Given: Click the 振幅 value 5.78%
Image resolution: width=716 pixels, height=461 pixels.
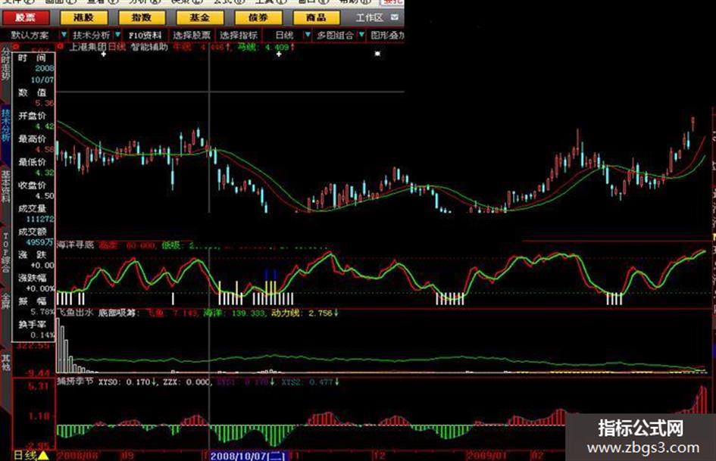Looking at the screenshot, I should (x=42, y=312).
